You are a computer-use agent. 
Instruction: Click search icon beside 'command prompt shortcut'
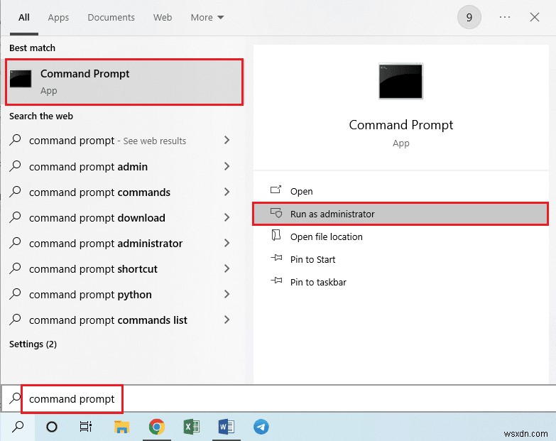15,268
